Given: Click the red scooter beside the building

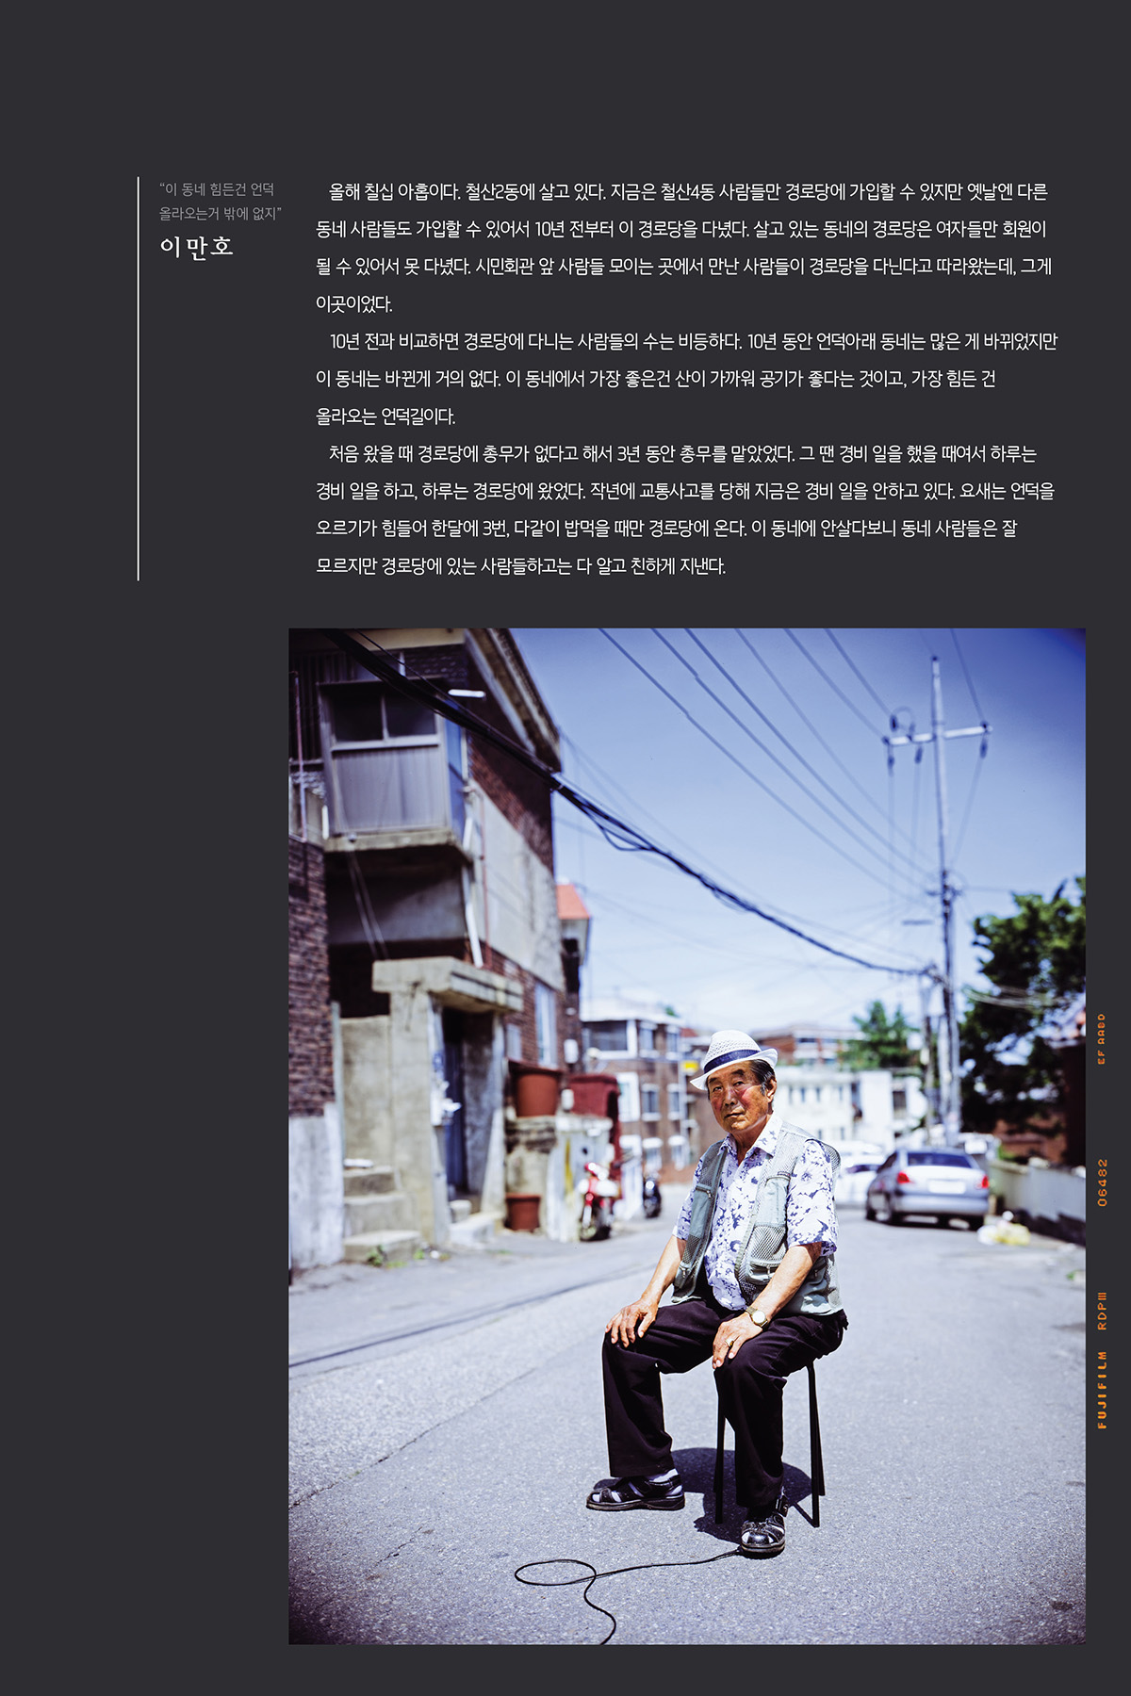Looking at the screenshot, I should 597,1200.
